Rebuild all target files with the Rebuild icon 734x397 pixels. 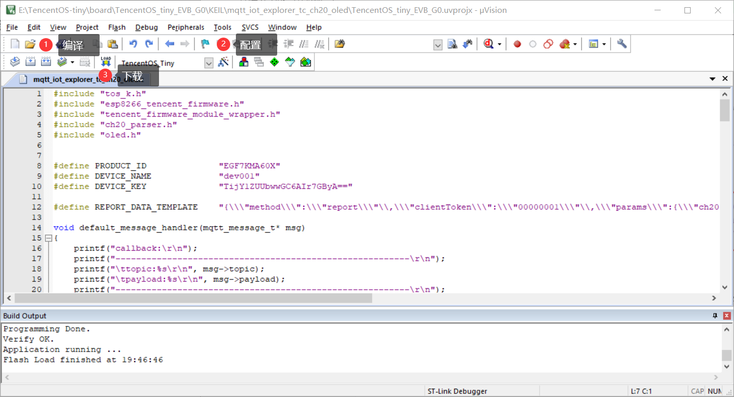coord(46,62)
